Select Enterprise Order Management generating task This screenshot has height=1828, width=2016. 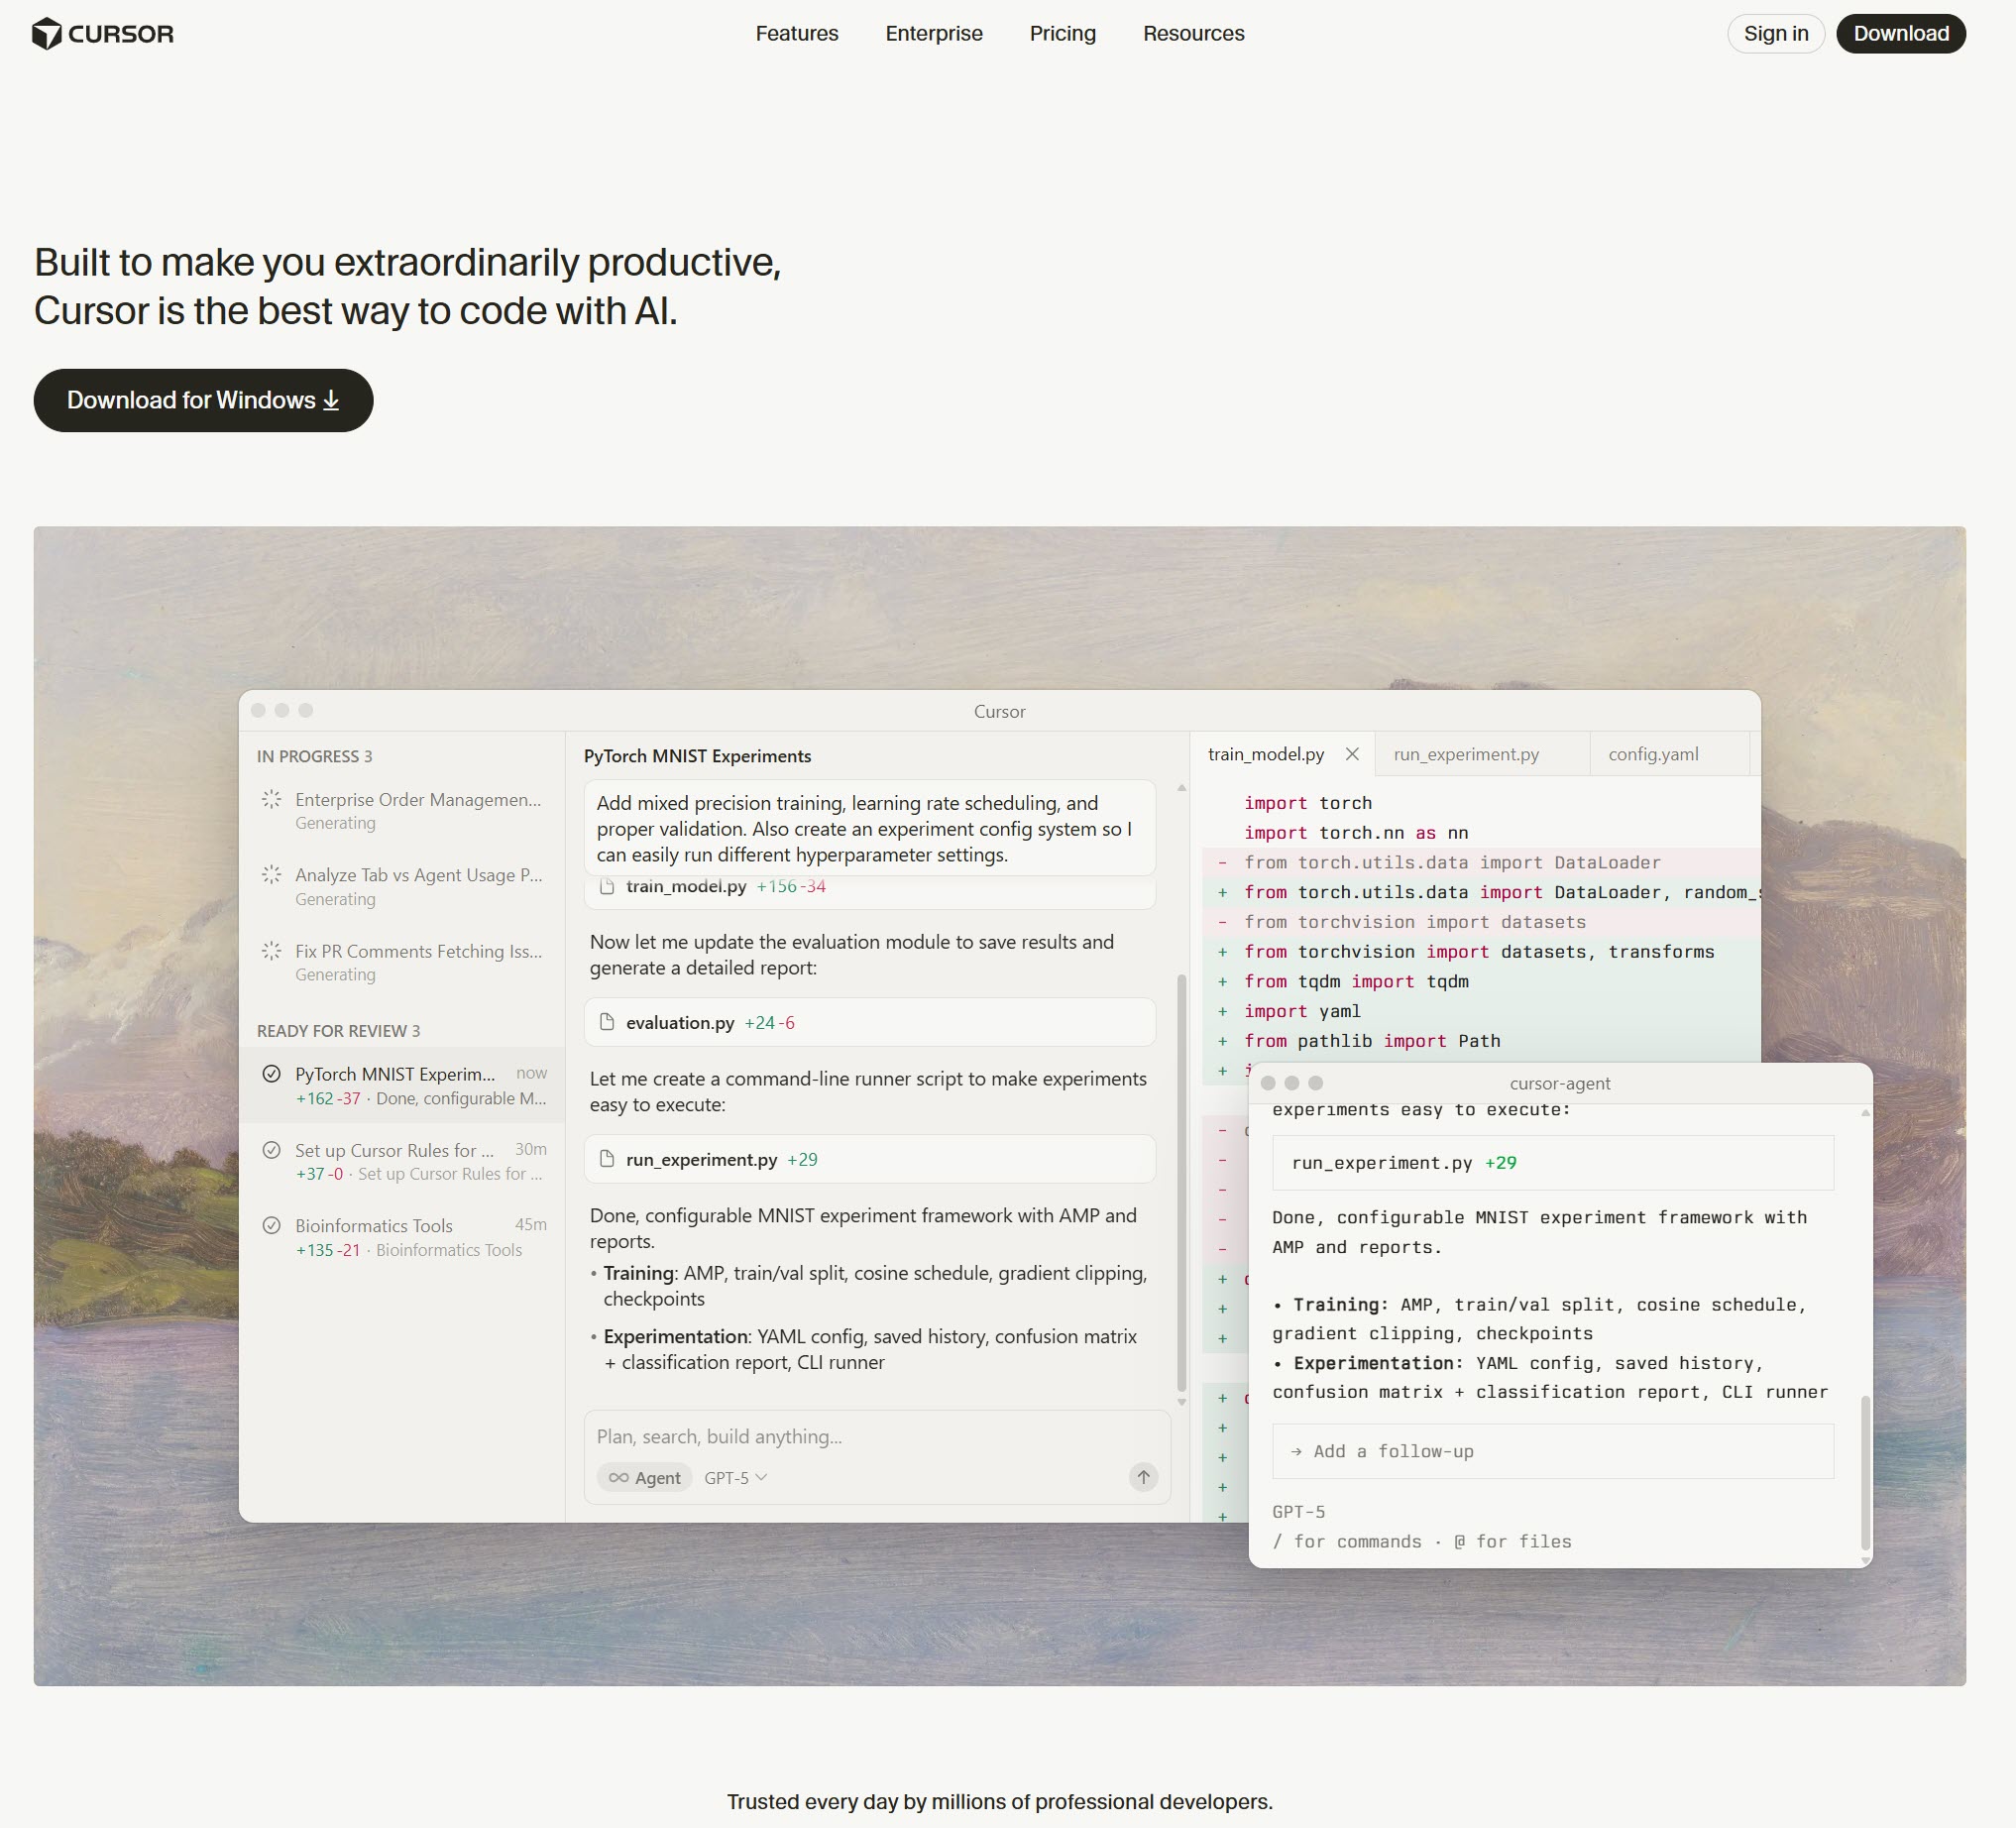click(402, 810)
